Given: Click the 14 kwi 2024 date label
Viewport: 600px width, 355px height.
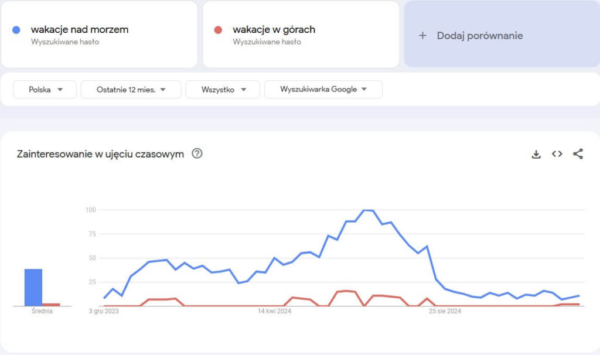Looking at the screenshot, I should tap(275, 311).
